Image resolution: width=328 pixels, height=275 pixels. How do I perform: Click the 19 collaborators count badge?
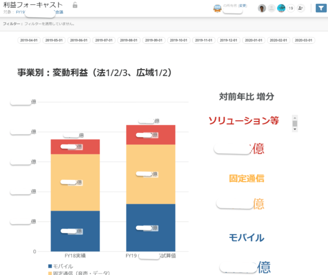291,8
